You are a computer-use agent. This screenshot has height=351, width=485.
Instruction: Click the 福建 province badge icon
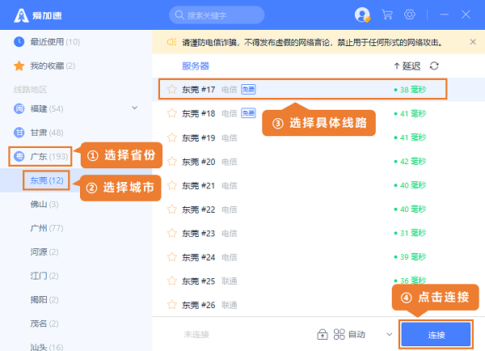[19, 108]
